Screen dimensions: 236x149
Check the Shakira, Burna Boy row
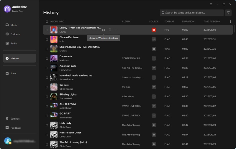[x=47, y=49]
